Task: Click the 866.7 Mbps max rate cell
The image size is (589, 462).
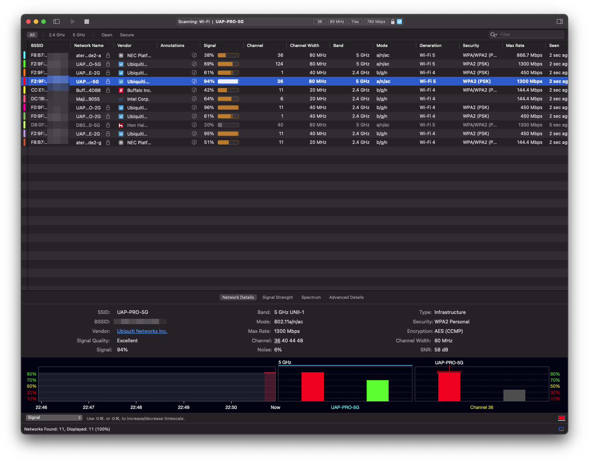Action: (530, 55)
